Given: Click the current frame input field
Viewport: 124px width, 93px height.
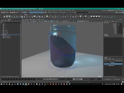Looking at the screenshot, I should tap(39, 79).
